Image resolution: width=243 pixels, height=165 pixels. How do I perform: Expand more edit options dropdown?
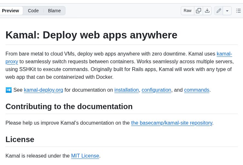[x=227, y=11]
